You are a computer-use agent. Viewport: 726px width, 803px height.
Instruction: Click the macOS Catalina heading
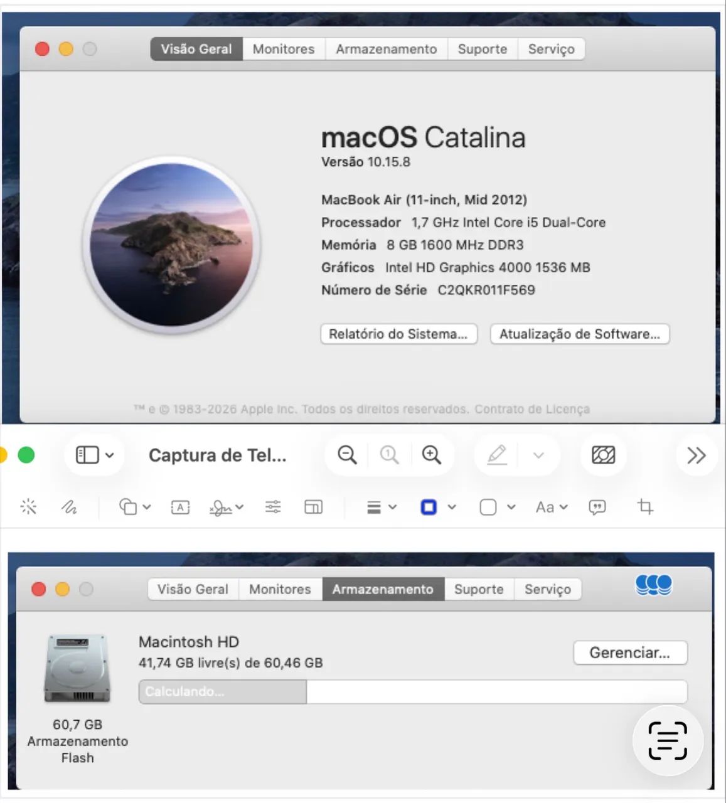pos(424,137)
